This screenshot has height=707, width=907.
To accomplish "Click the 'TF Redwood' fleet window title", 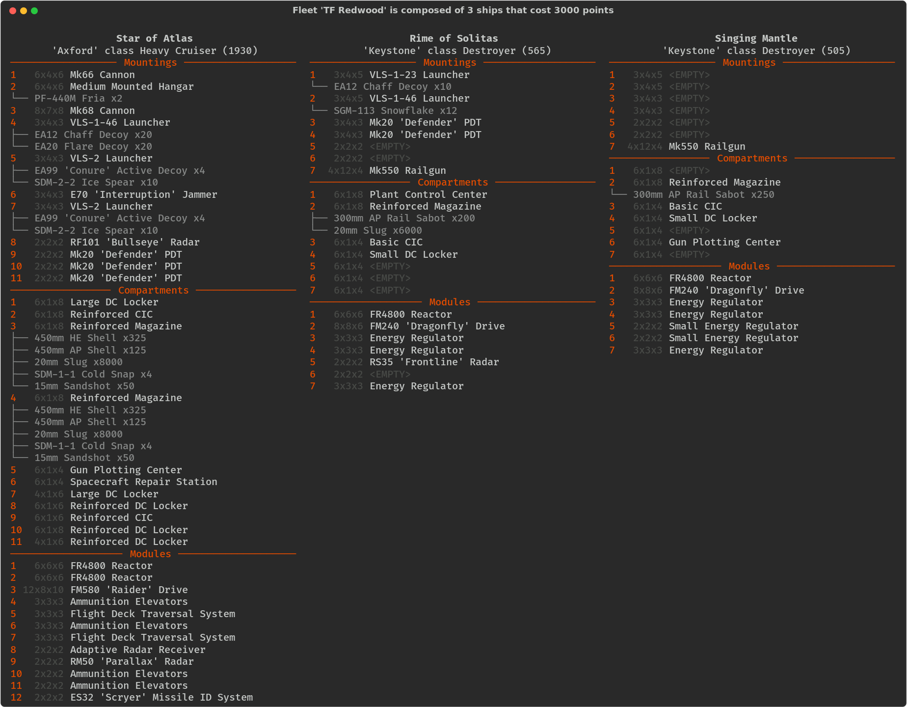I will [x=453, y=10].
